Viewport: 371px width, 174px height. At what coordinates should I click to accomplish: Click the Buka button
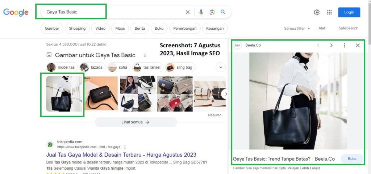point(352,159)
